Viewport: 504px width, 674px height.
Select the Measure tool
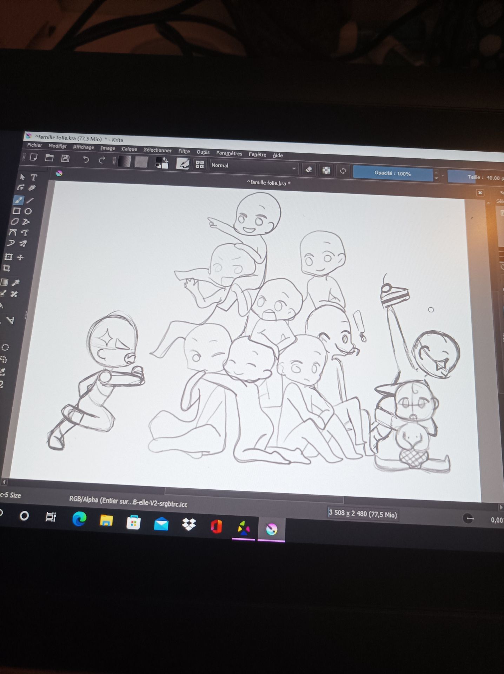coord(11,320)
